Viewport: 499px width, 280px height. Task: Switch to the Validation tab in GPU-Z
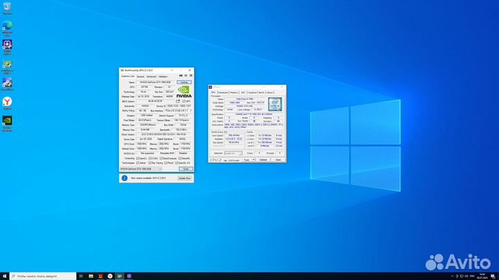point(163,77)
